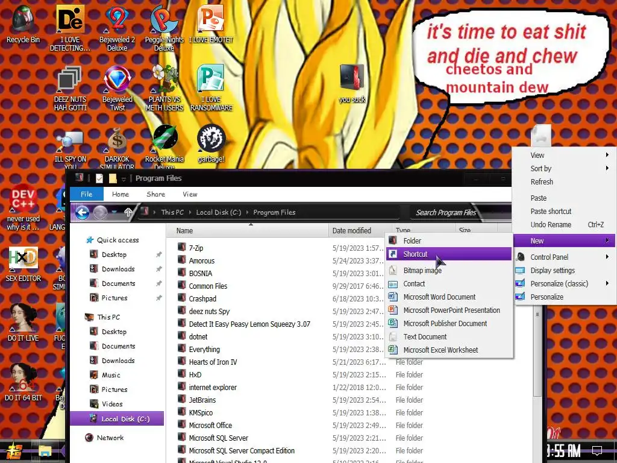The width and height of the screenshot is (617, 463).
Task: Click the Forward arrow in Explorer
Action: coord(100,213)
